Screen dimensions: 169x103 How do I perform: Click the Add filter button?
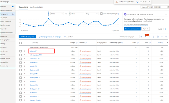[68, 37]
